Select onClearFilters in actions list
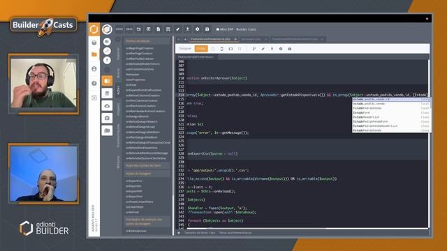 point(135,207)
